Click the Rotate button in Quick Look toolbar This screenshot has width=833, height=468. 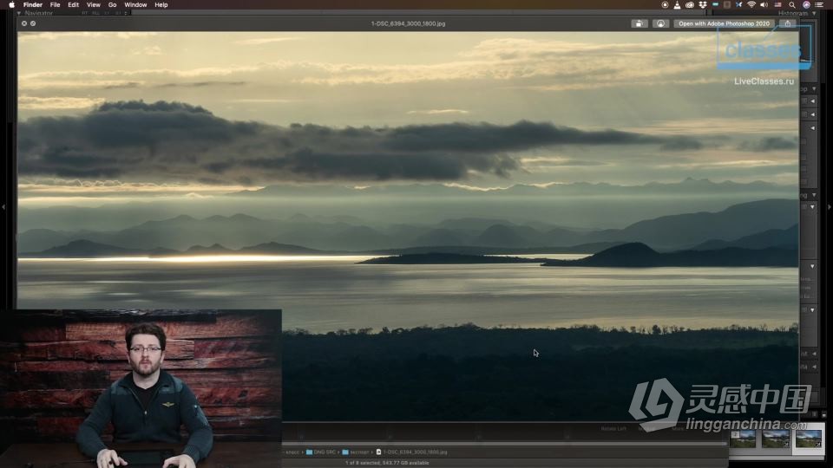click(x=639, y=23)
